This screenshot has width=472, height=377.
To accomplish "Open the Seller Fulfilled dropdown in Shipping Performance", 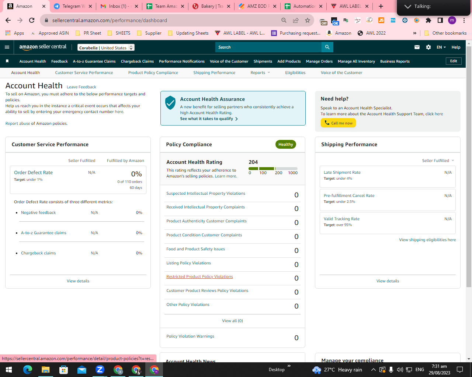I will click(438, 161).
